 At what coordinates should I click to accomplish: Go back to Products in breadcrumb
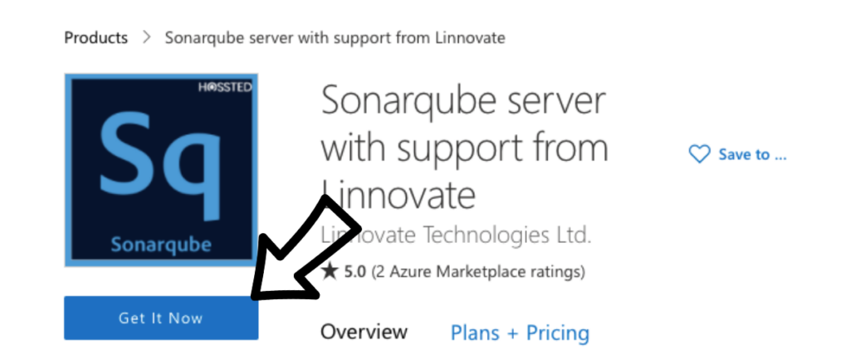click(96, 38)
